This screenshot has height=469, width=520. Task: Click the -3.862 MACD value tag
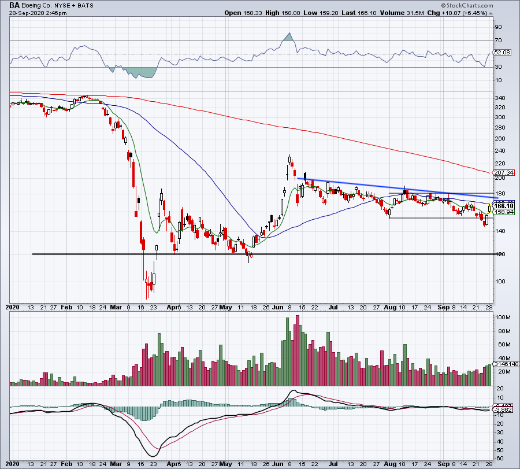[504, 410]
